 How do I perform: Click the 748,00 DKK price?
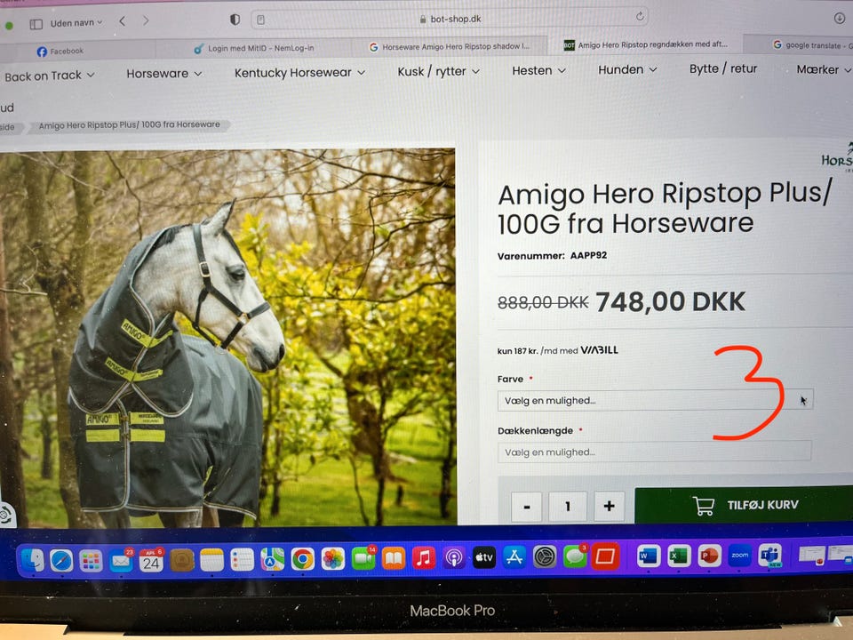click(670, 301)
